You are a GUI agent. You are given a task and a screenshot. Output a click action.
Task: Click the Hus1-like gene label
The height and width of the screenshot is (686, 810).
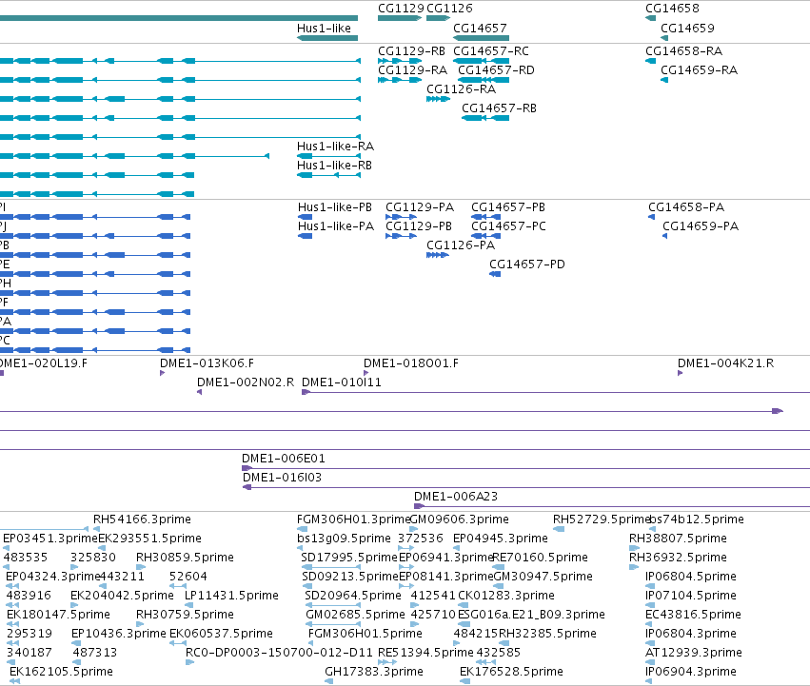coord(324,28)
